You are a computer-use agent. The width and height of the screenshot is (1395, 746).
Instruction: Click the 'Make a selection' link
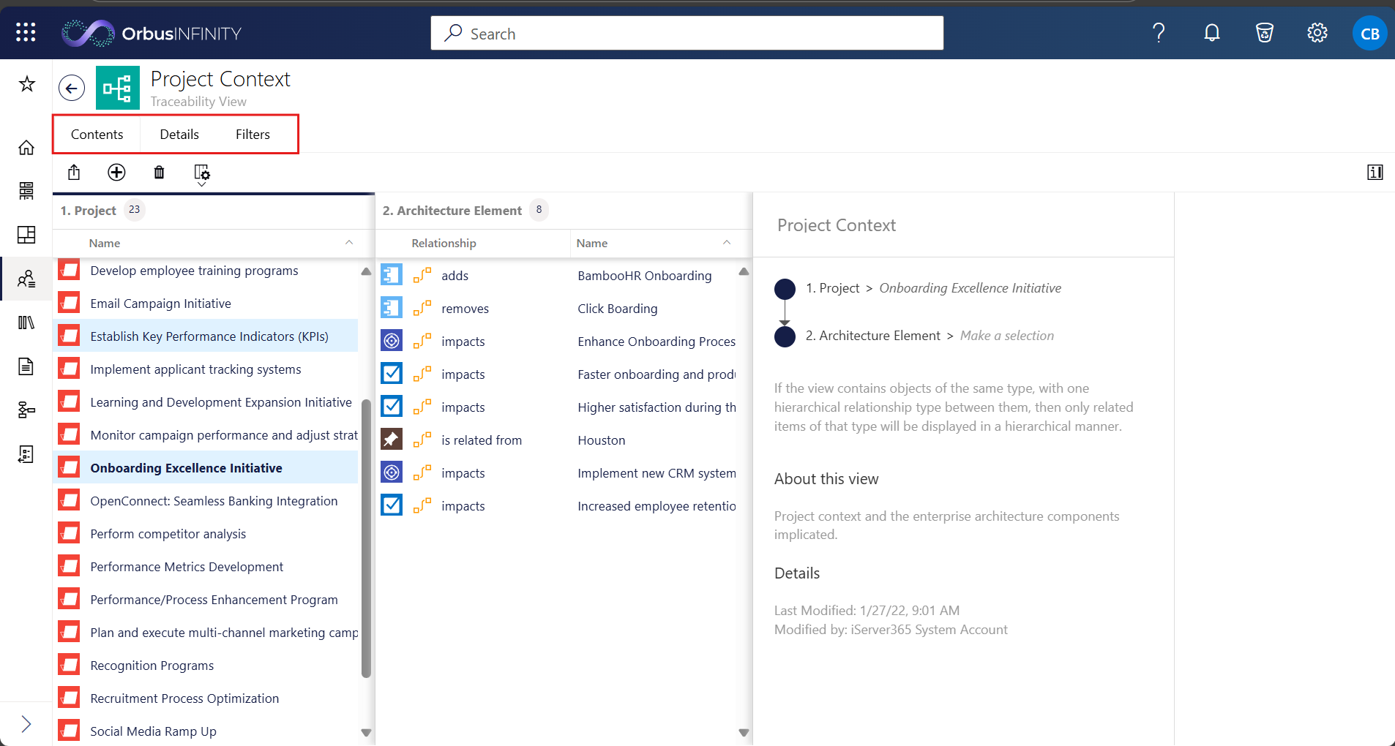point(1007,336)
